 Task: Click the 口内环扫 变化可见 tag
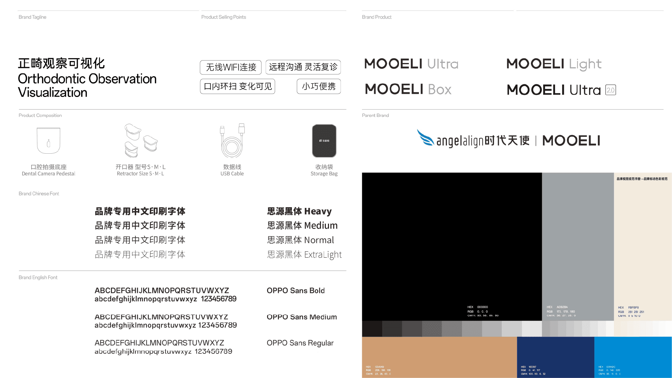(237, 86)
